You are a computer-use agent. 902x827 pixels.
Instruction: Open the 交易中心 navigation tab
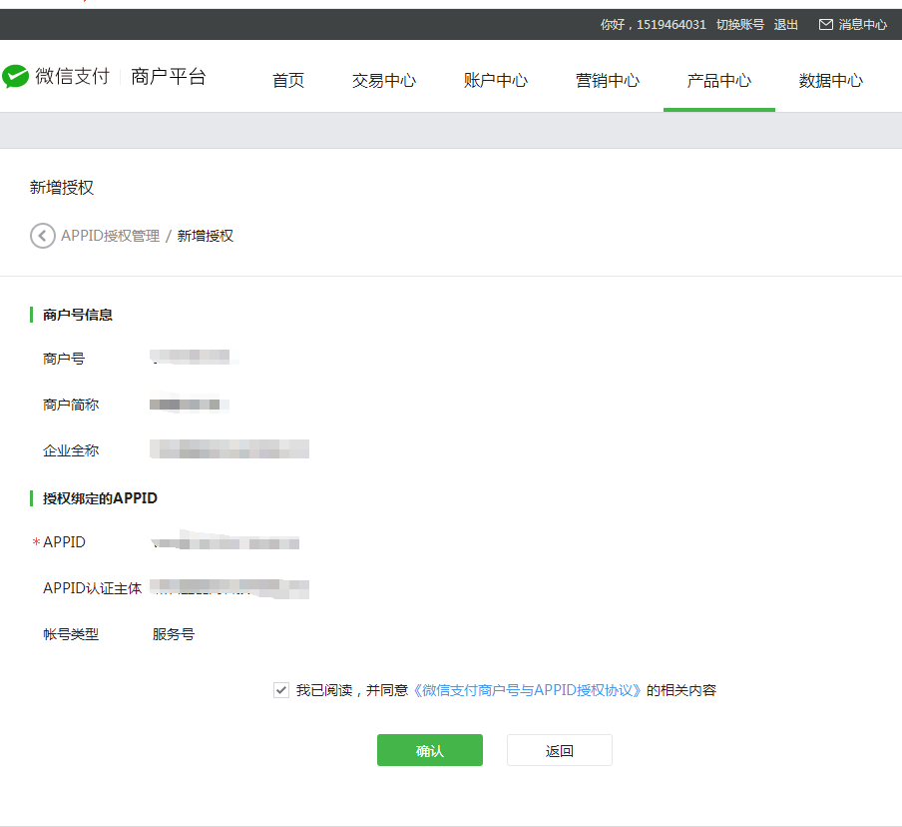coord(384,81)
